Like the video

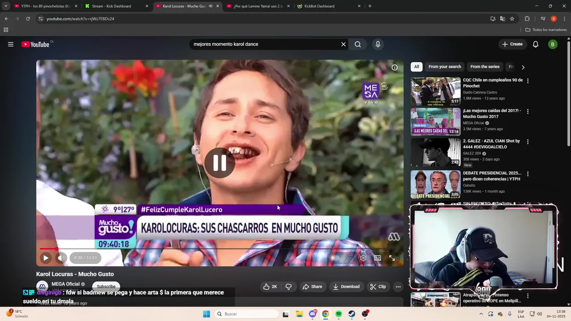[270, 287]
